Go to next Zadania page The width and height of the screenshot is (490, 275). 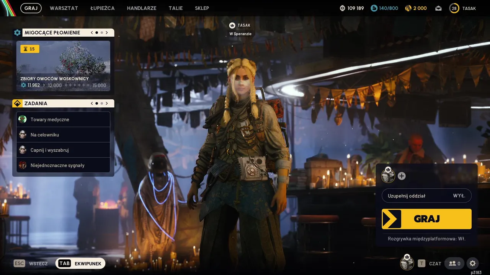(107, 104)
